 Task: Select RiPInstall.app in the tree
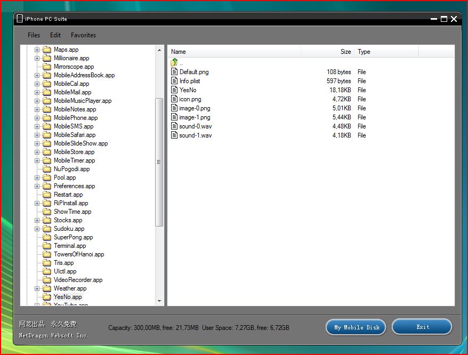coord(71,203)
